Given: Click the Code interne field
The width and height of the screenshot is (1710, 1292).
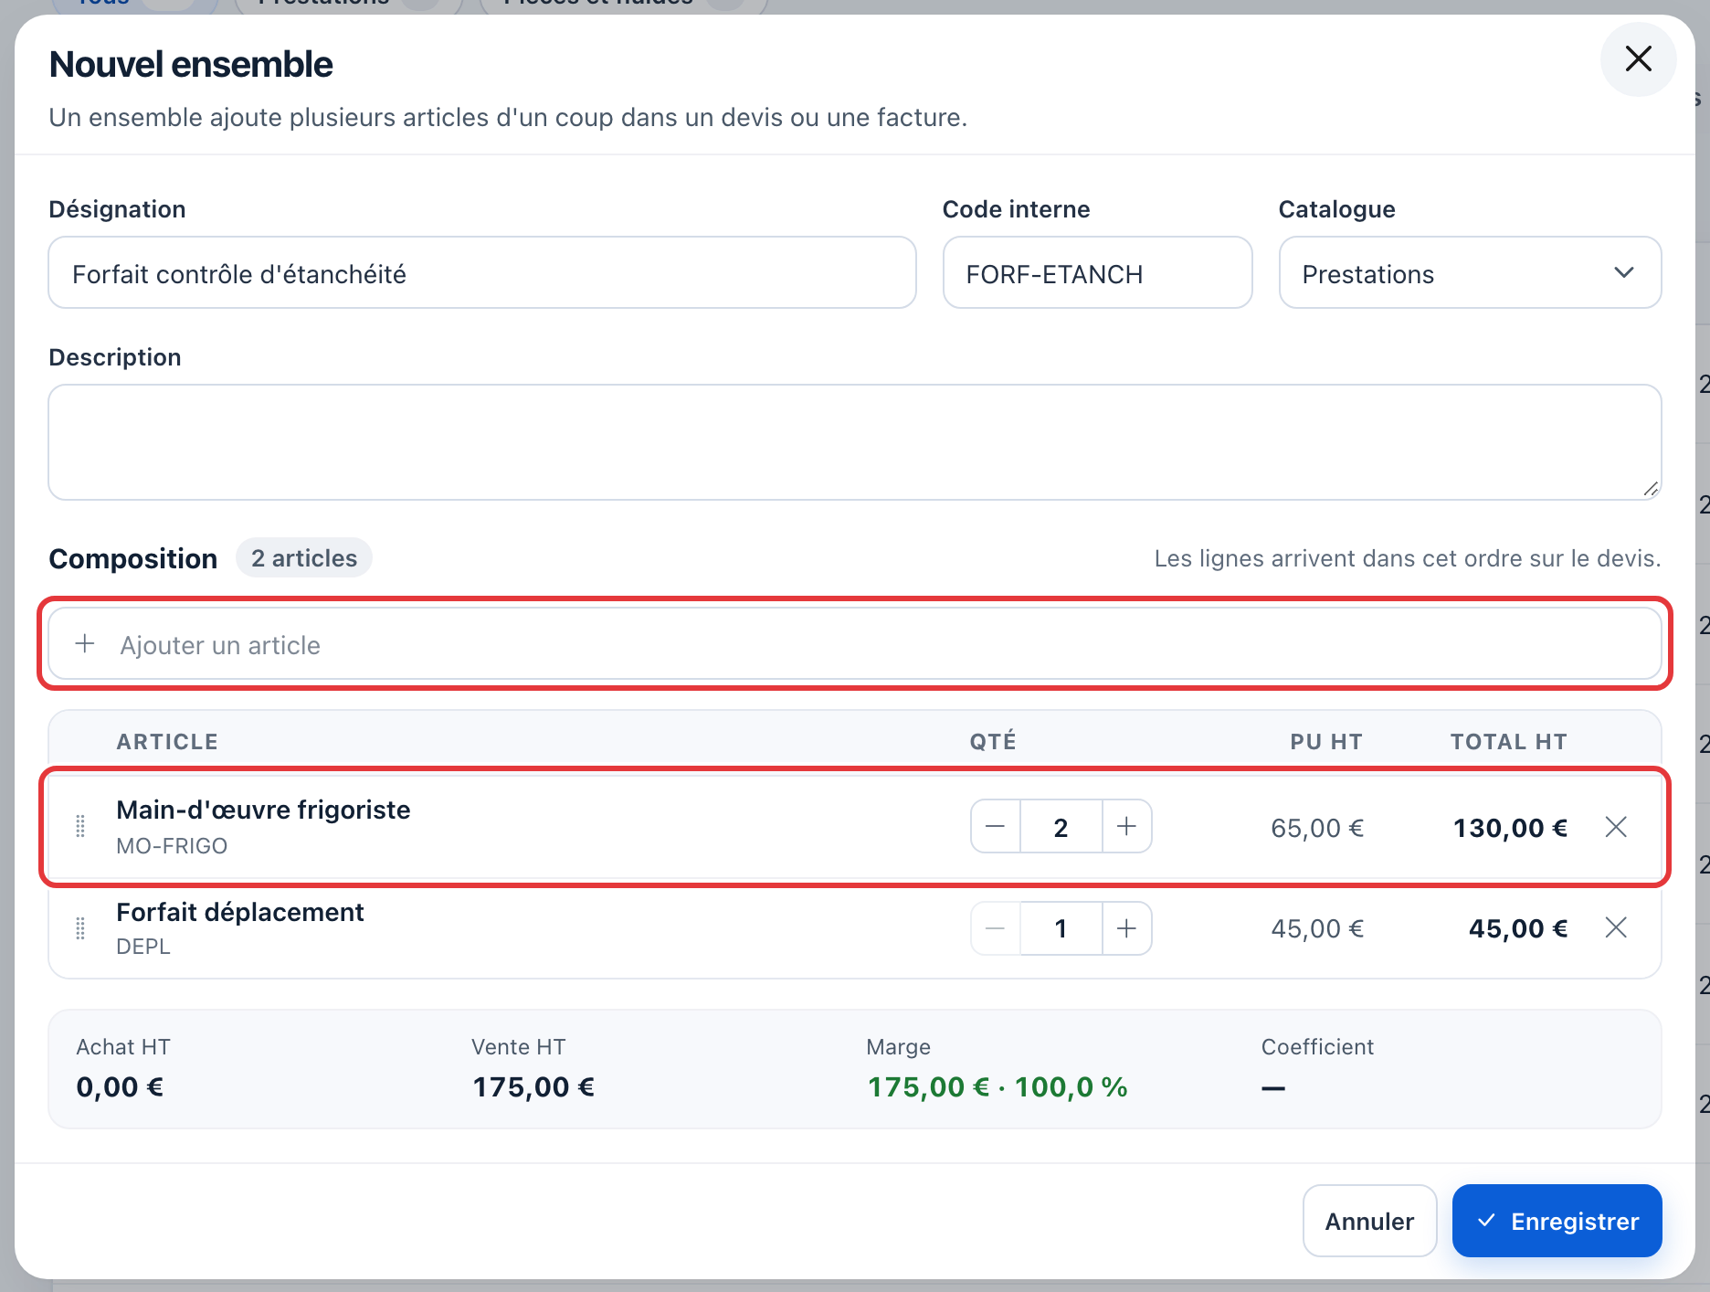Looking at the screenshot, I should point(1097,273).
